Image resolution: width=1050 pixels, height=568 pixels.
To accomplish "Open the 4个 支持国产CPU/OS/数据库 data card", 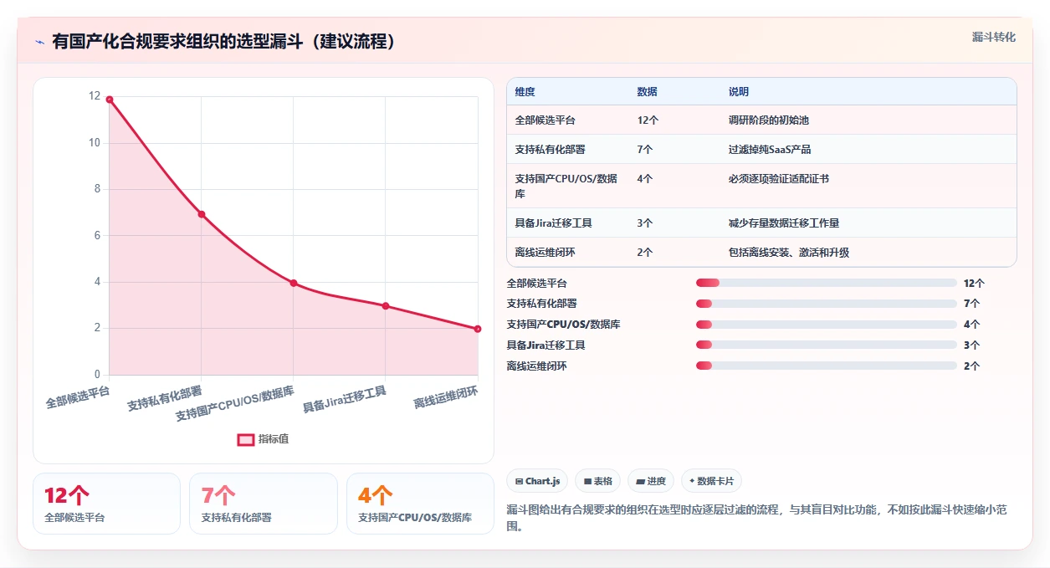I will pyautogui.click(x=420, y=504).
